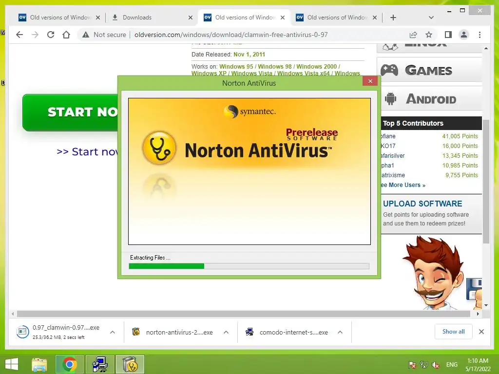
Task: Bookmark this page with the star
Action: pyautogui.click(x=429, y=35)
